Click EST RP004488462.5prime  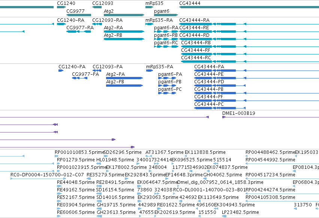pyautogui.click(x=270, y=152)
